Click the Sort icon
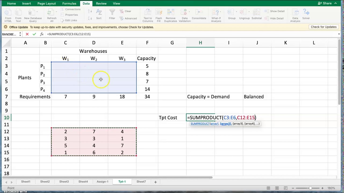The image size is (344, 193). pyautogui.click(x=99, y=13)
